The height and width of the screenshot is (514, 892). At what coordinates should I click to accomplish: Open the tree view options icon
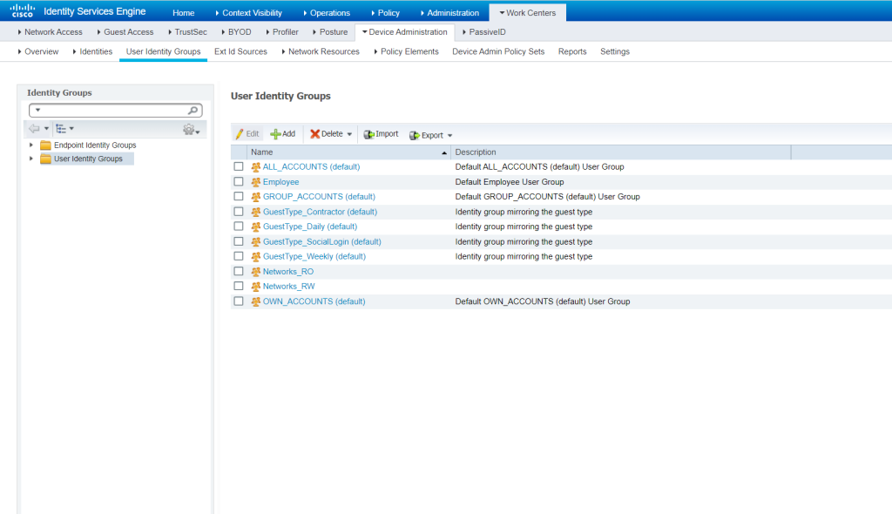[61, 129]
